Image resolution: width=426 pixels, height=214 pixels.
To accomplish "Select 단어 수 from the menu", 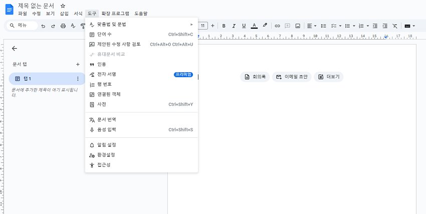I will tap(141, 35).
